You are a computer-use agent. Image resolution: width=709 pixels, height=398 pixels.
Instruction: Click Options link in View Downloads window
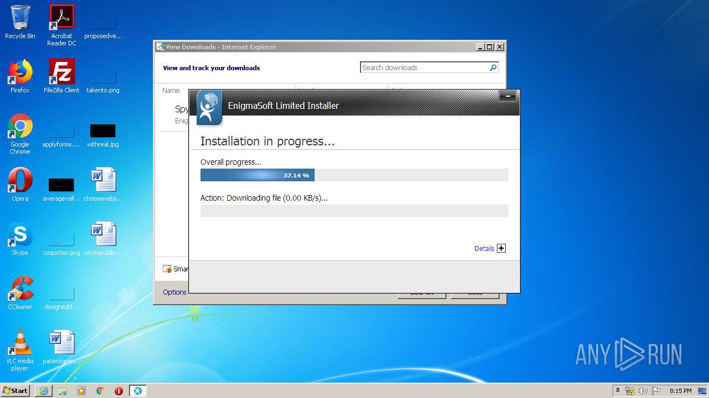click(174, 292)
